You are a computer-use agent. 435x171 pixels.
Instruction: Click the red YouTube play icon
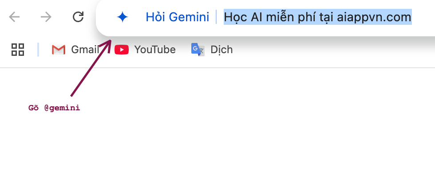point(122,50)
